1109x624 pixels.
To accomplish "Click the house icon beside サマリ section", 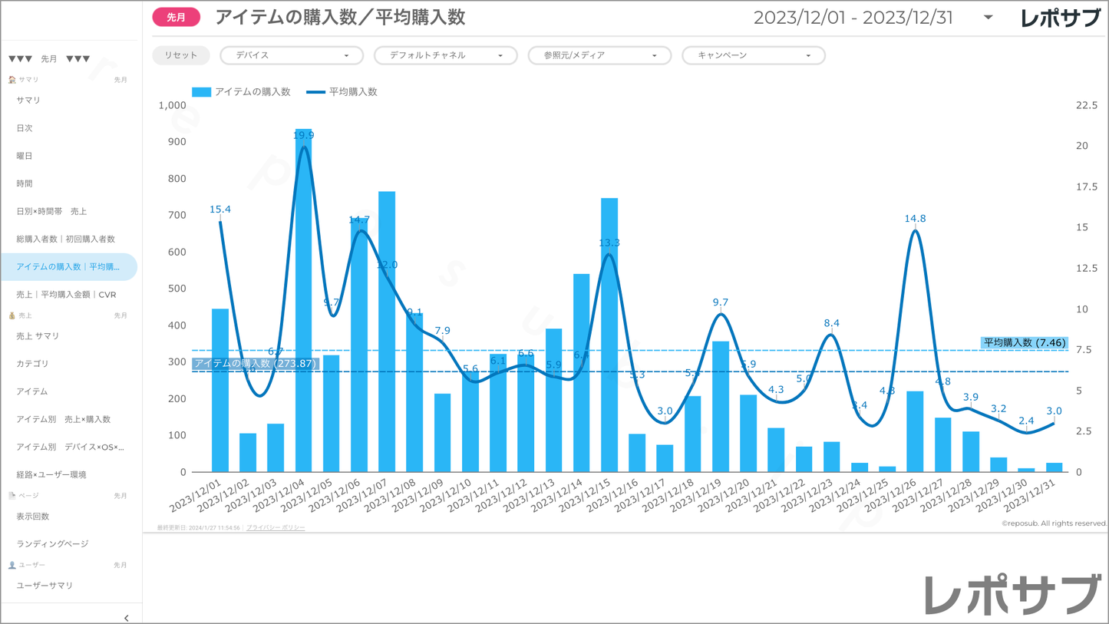I will coord(12,80).
